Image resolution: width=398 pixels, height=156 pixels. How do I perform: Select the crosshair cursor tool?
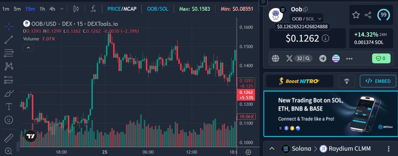9,26
